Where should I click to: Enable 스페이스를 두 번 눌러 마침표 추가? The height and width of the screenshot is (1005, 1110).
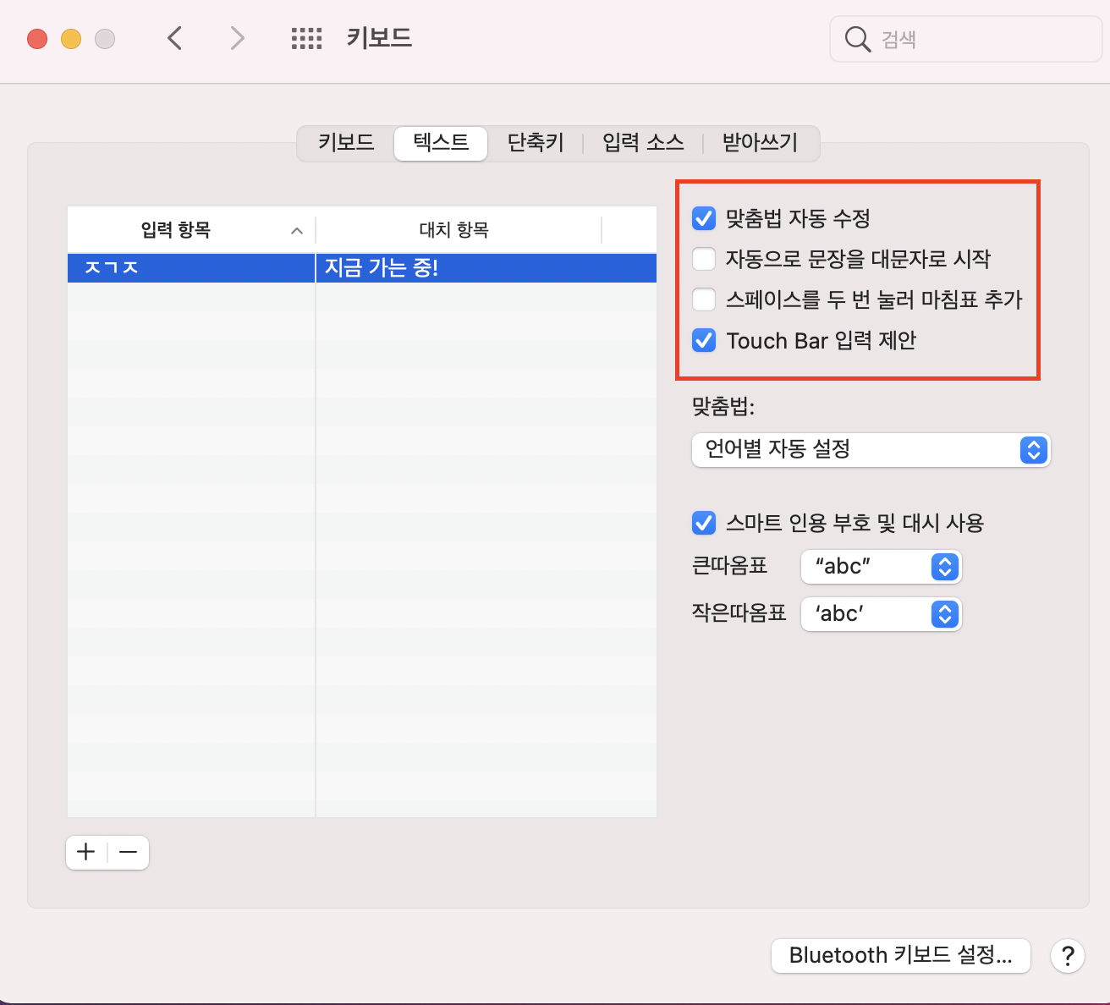[x=704, y=299]
